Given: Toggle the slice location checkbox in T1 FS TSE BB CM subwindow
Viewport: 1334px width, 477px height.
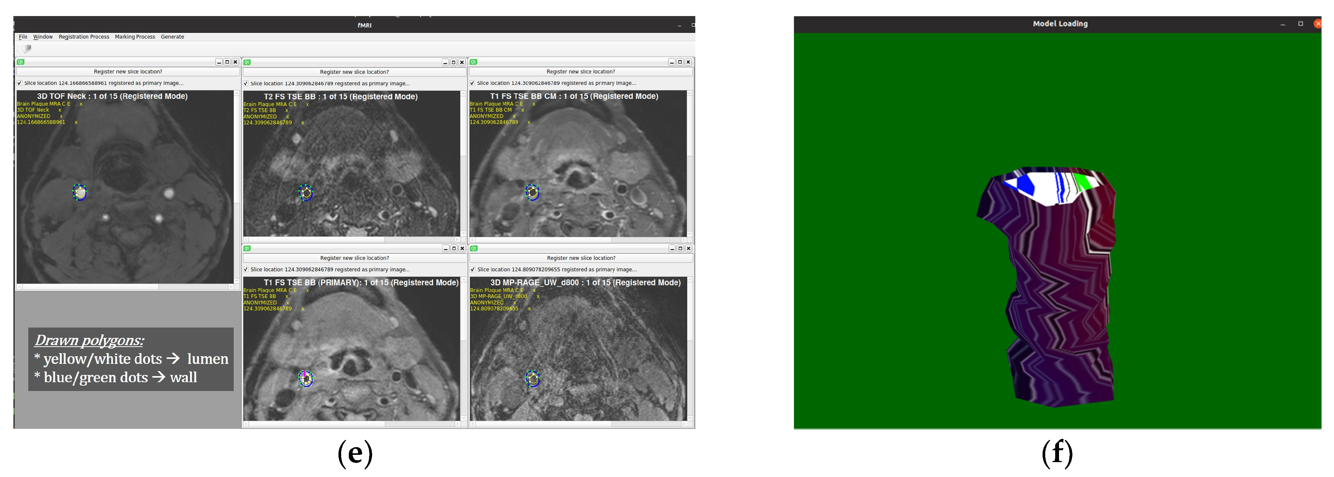Looking at the screenshot, I should pyautogui.click(x=472, y=83).
